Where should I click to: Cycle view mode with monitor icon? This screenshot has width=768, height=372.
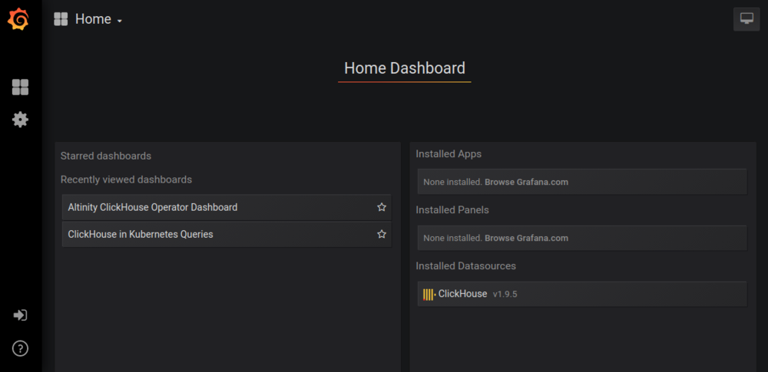(x=746, y=19)
